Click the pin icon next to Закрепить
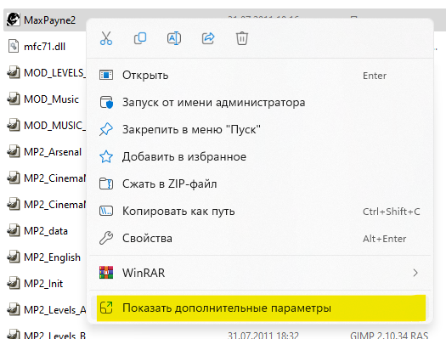Screen dimensions: 446x339 [106, 129]
